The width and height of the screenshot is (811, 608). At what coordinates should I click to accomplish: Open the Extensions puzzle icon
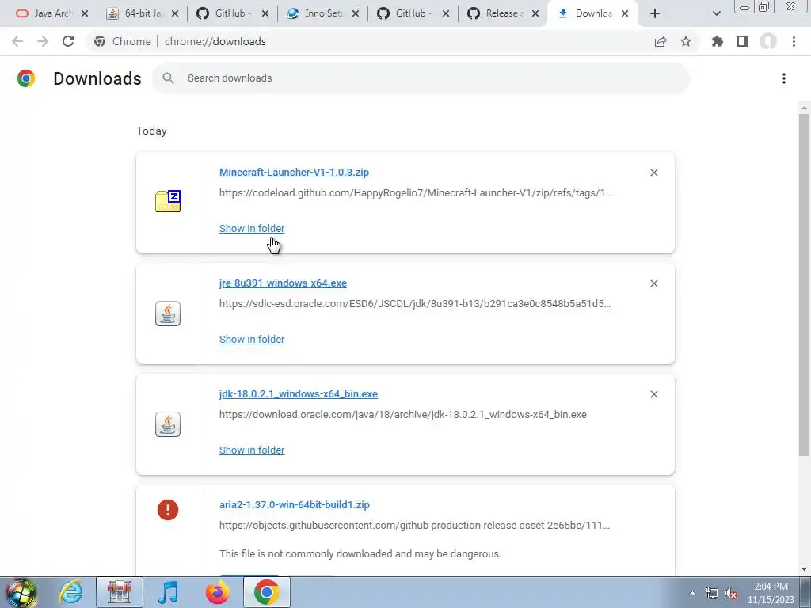point(718,41)
